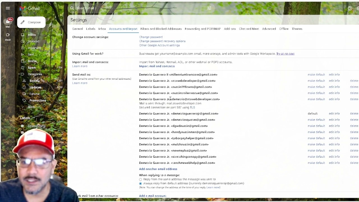
Task: Make handyaustinman address default
Action: click(316, 132)
